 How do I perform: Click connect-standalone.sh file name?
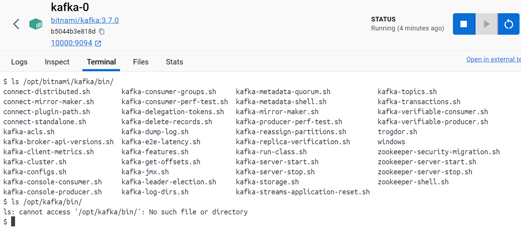point(45,122)
